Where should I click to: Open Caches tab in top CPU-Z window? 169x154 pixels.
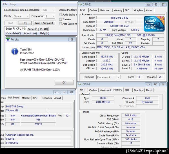pyautogui.click(x=93, y=10)
